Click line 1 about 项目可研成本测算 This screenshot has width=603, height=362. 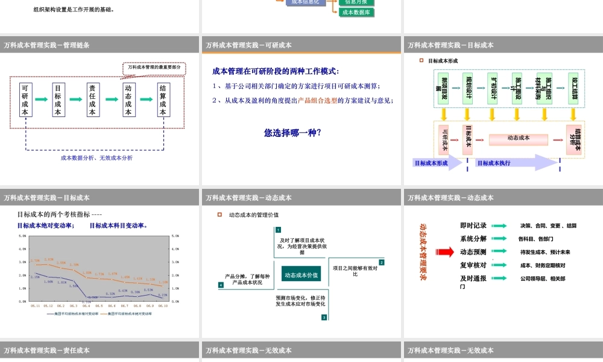(x=296, y=86)
